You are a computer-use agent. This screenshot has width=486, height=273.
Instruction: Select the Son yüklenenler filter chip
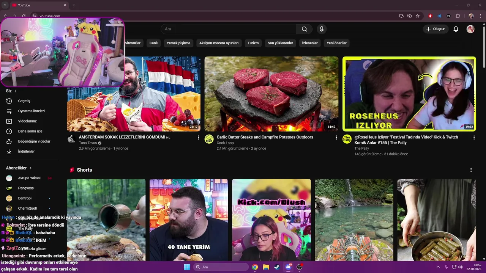click(x=280, y=43)
